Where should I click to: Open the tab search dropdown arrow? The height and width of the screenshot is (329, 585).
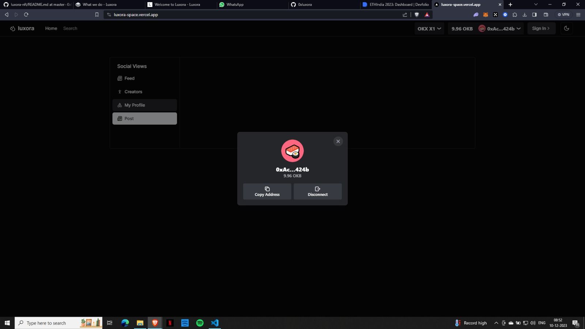(536, 4)
